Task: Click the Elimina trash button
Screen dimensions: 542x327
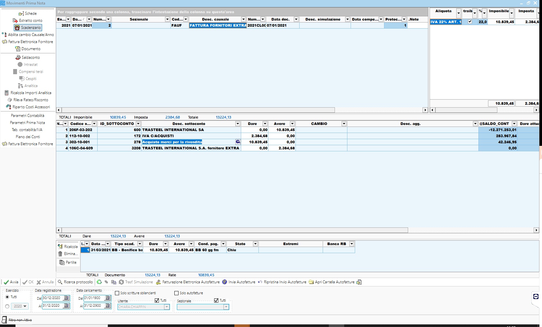Action: click(68, 254)
